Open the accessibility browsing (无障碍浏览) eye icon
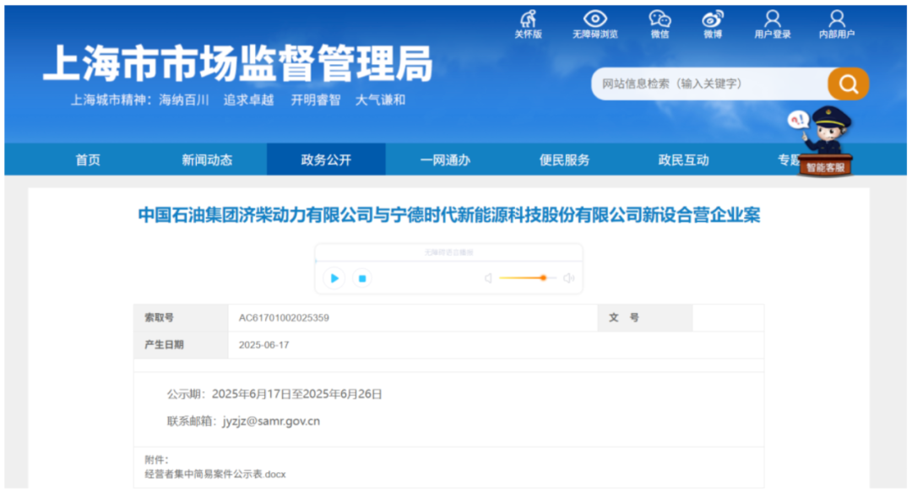The height and width of the screenshot is (496, 912). coord(595,22)
